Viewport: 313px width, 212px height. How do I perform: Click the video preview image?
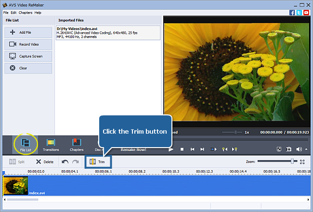[236, 72]
